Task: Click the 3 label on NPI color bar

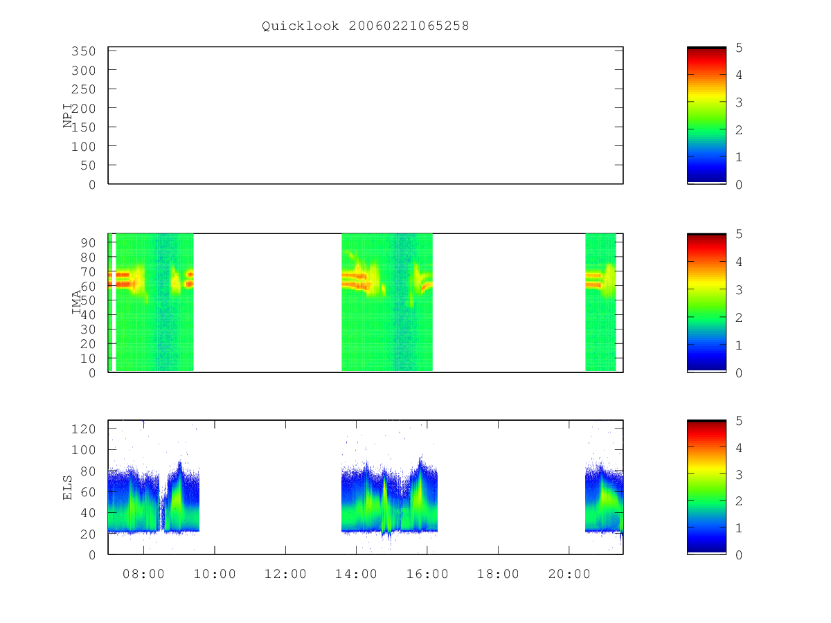Action: (x=740, y=102)
